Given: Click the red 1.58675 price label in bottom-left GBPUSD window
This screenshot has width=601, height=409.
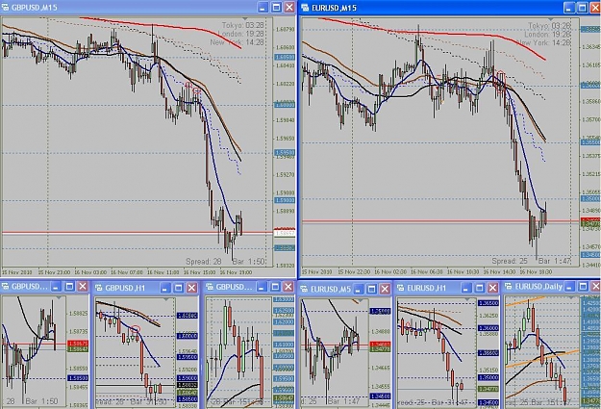Looking at the screenshot, I should coord(78,344).
